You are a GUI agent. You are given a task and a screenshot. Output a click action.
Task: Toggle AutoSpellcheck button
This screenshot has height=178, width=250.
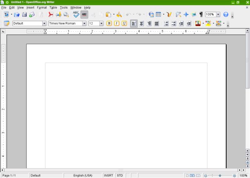pos(84,14)
